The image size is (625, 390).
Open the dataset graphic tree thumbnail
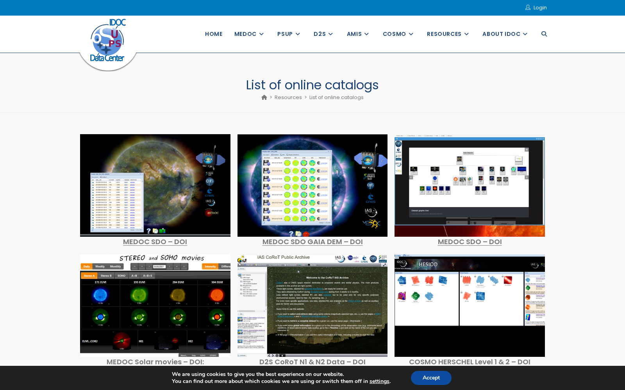(470, 185)
